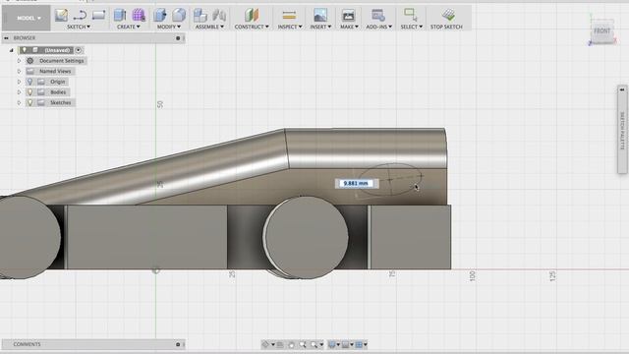Toggle visibility bulb of Origin folder
The width and height of the screenshot is (629, 354).
point(29,82)
